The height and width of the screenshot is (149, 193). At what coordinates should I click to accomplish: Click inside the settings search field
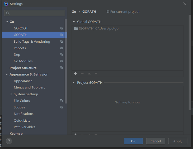click(x=35, y=13)
